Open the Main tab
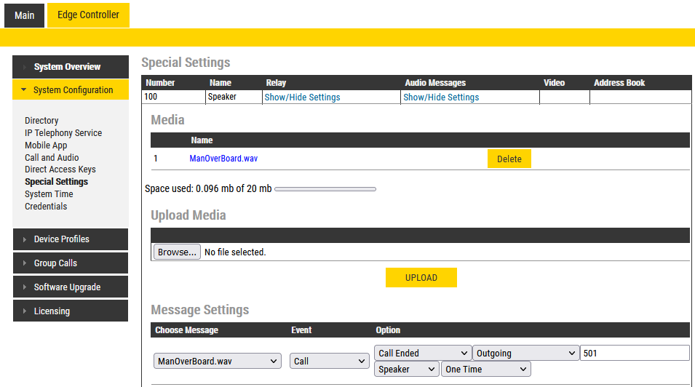 24,15
